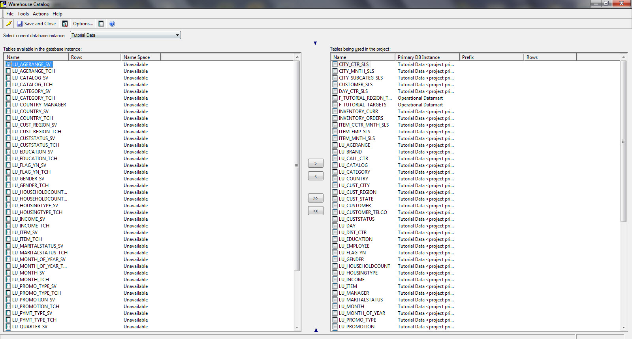Add all tables using the double right arrow
The image size is (632, 339).
pyautogui.click(x=316, y=198)
